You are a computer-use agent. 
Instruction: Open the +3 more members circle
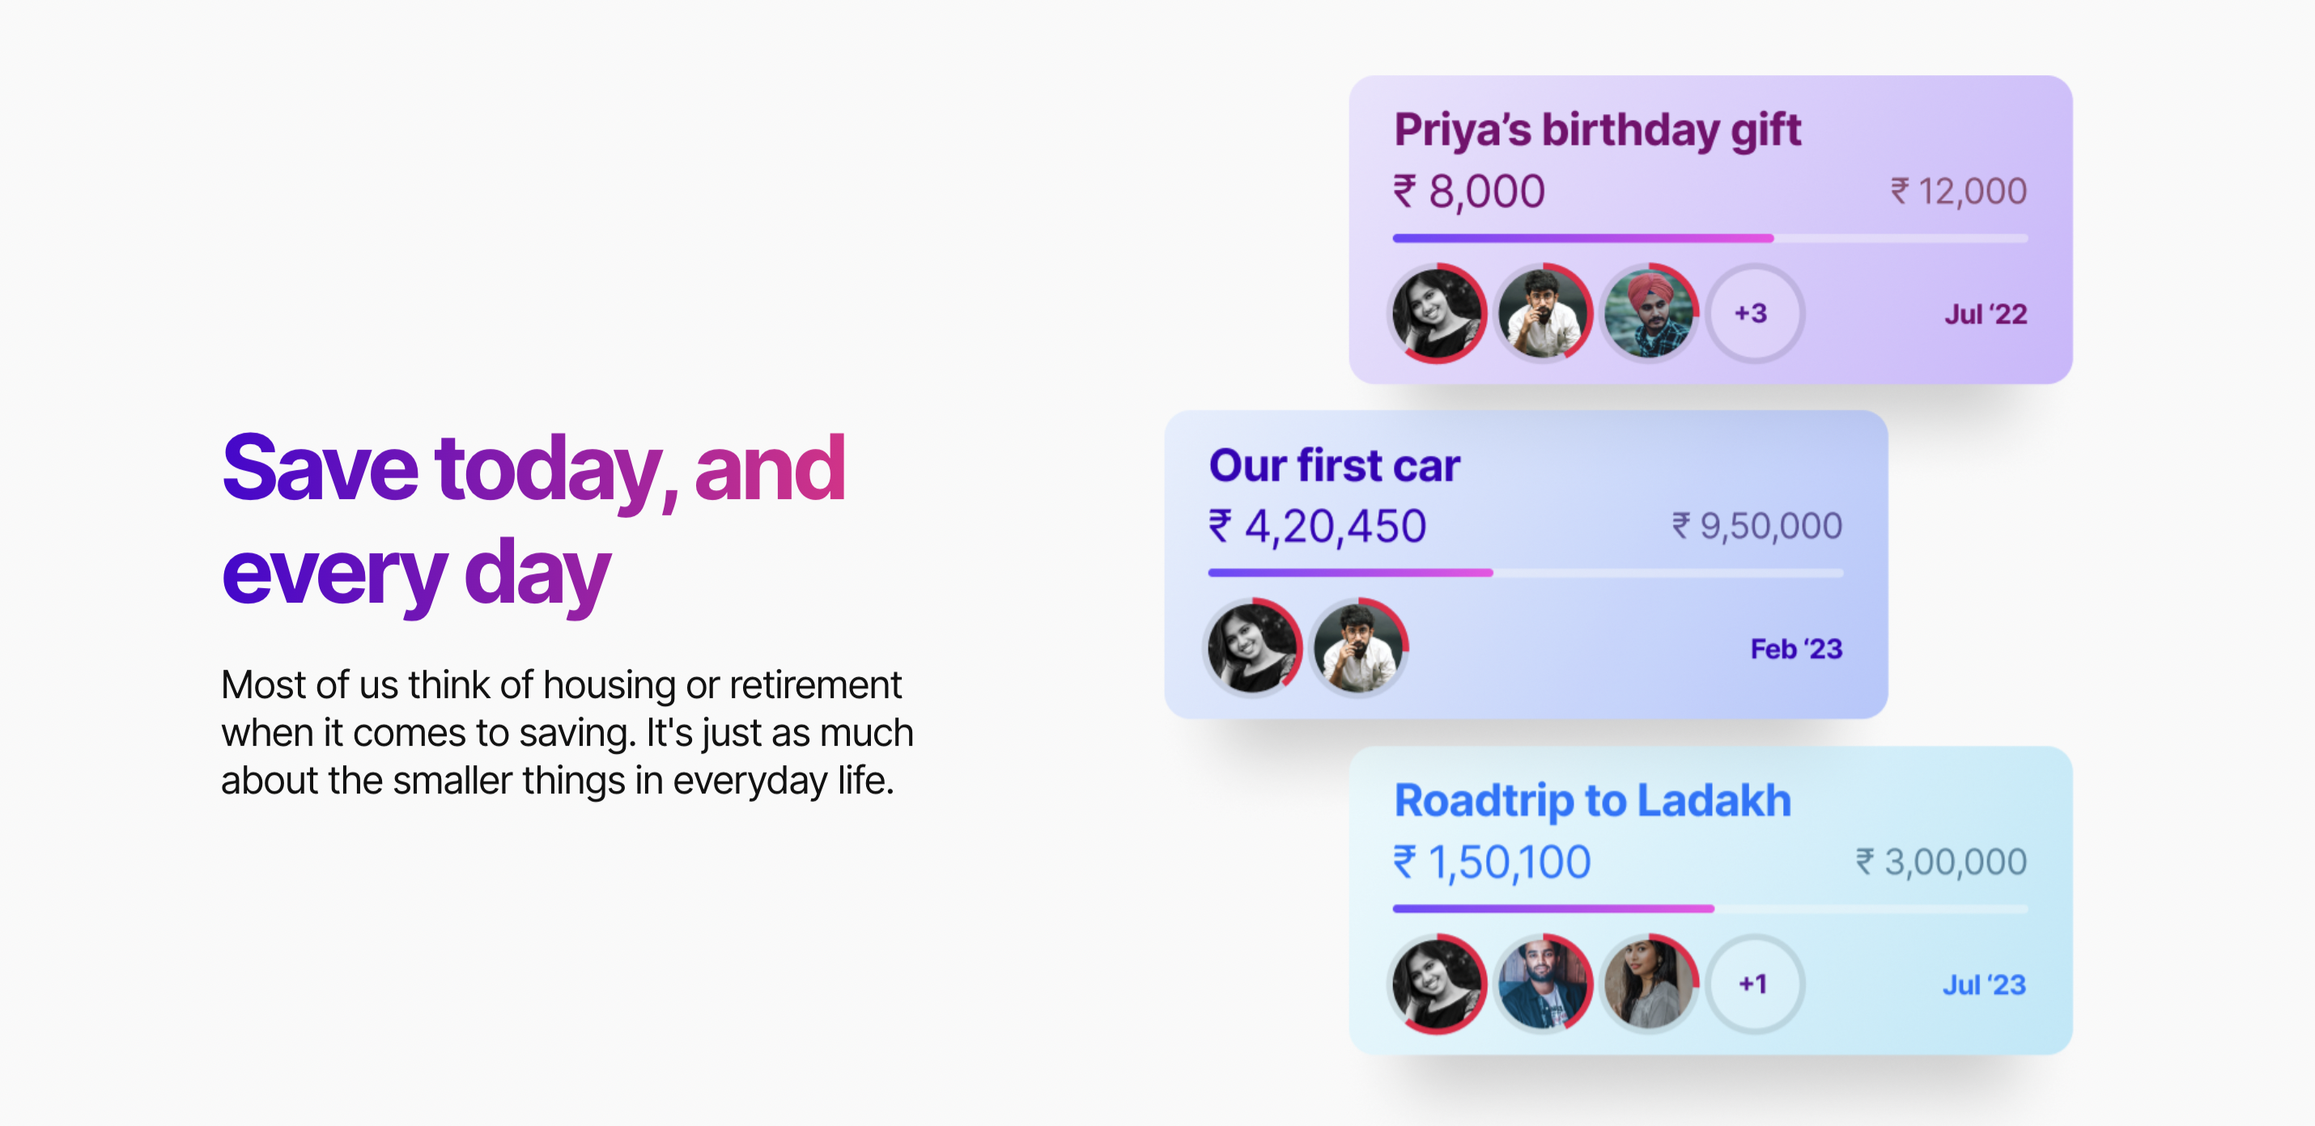click(1754, 313)
